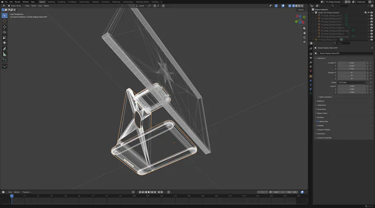Image resolution: width=375 pixels, height=208 pixels.
Task: Click the Play animation button
Action: [149, 192]
